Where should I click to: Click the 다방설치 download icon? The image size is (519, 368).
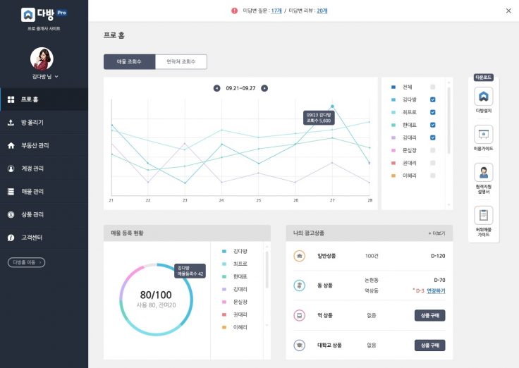484,97
